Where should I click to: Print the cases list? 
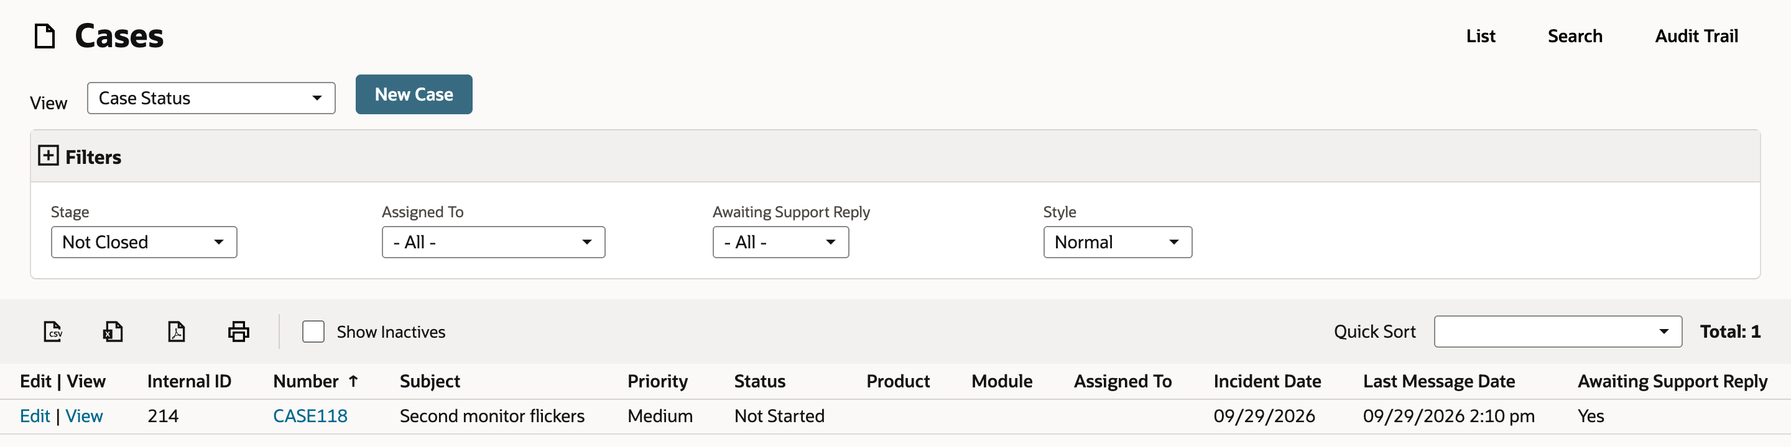pyautogui.click(x=238, y=332)
